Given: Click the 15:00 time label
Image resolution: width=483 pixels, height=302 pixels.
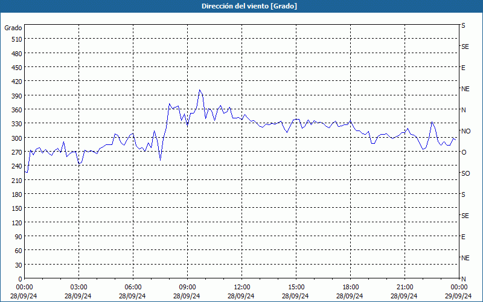Looking at the screenshot, I should point(296,288).
